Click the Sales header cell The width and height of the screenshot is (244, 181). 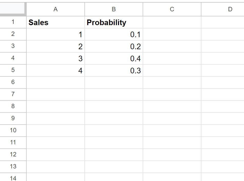55,22
